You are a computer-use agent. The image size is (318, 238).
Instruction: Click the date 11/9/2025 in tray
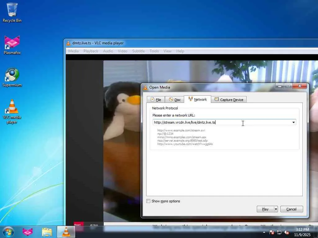[x=302, y=235]
